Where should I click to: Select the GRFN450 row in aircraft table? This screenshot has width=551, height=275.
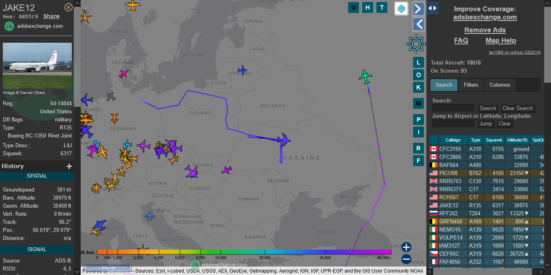click(487, 222)
